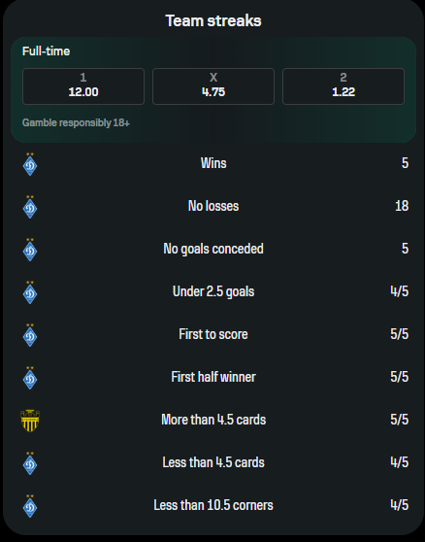
Task: Select crest beside No goals conceded
Action: point(30,250)
